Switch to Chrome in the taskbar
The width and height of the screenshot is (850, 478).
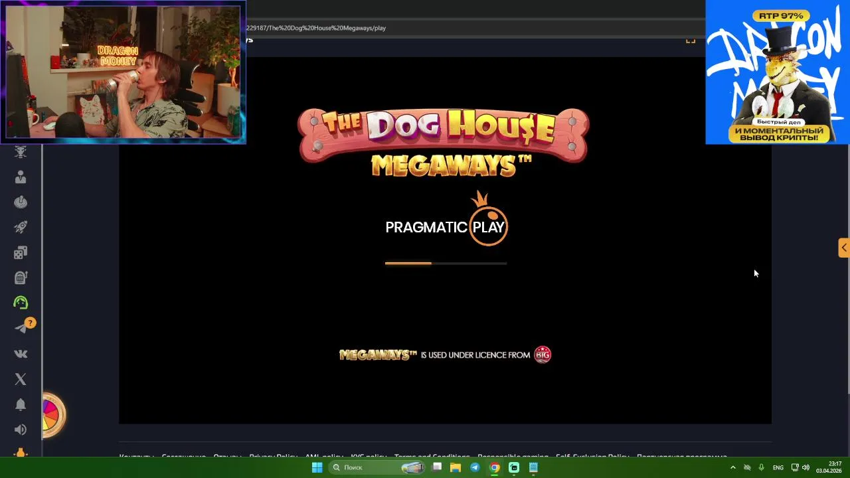[495, 467]
